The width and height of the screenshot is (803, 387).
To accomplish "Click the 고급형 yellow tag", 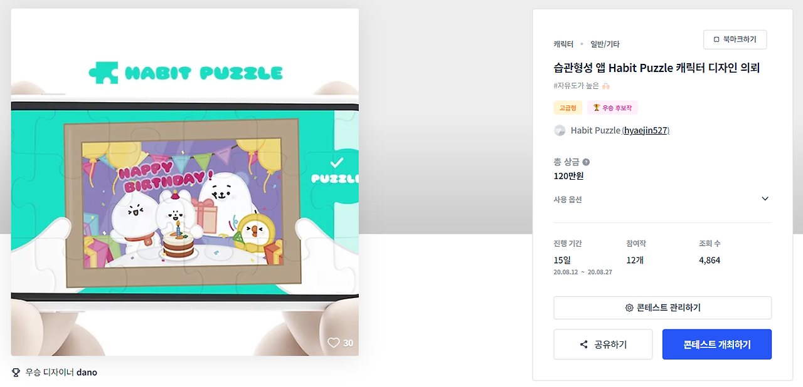I will click(x=568, y=108).
